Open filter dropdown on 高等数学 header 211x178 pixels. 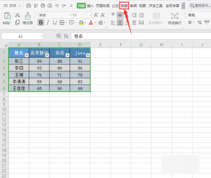click(x=47, y=55)
